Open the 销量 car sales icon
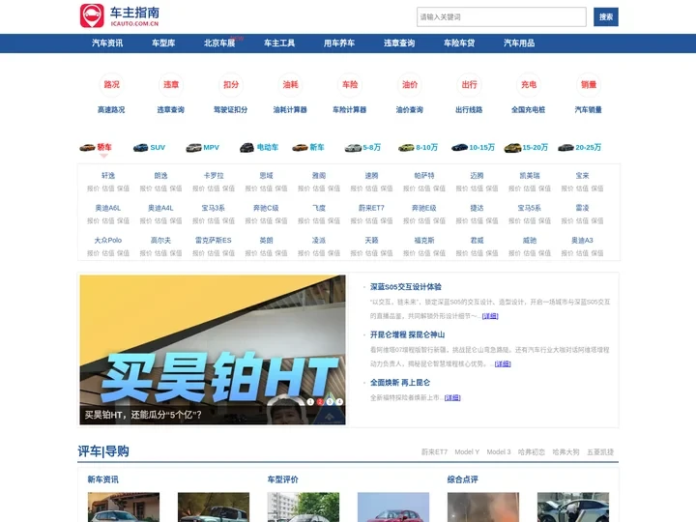This screenshot has width=696, height=522. [x=589, y=84]
